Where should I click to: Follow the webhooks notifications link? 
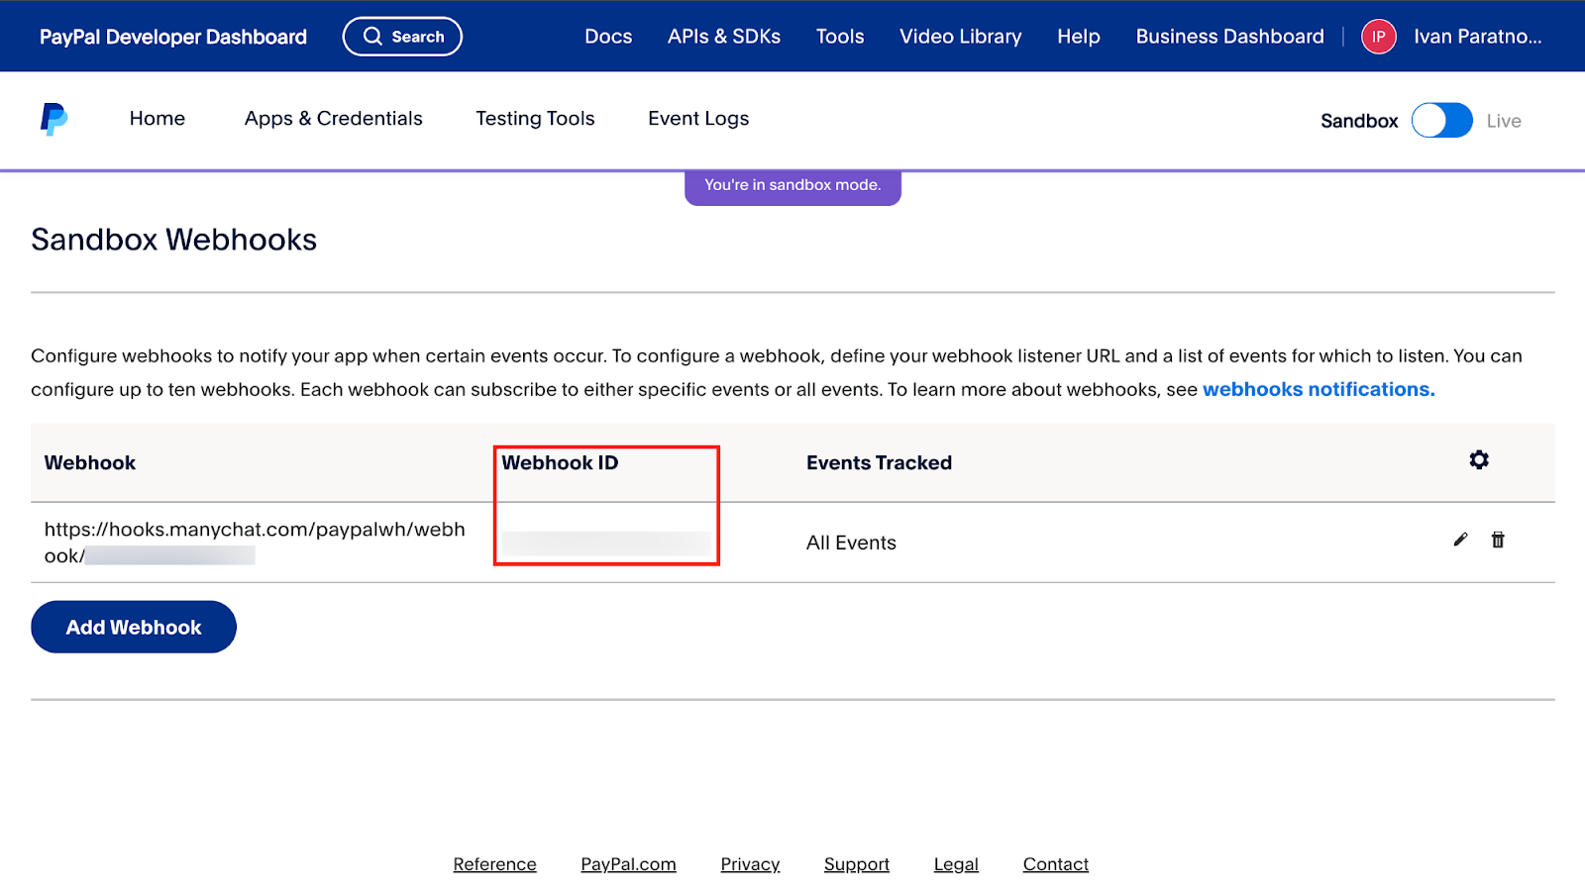click(1318, 390)
